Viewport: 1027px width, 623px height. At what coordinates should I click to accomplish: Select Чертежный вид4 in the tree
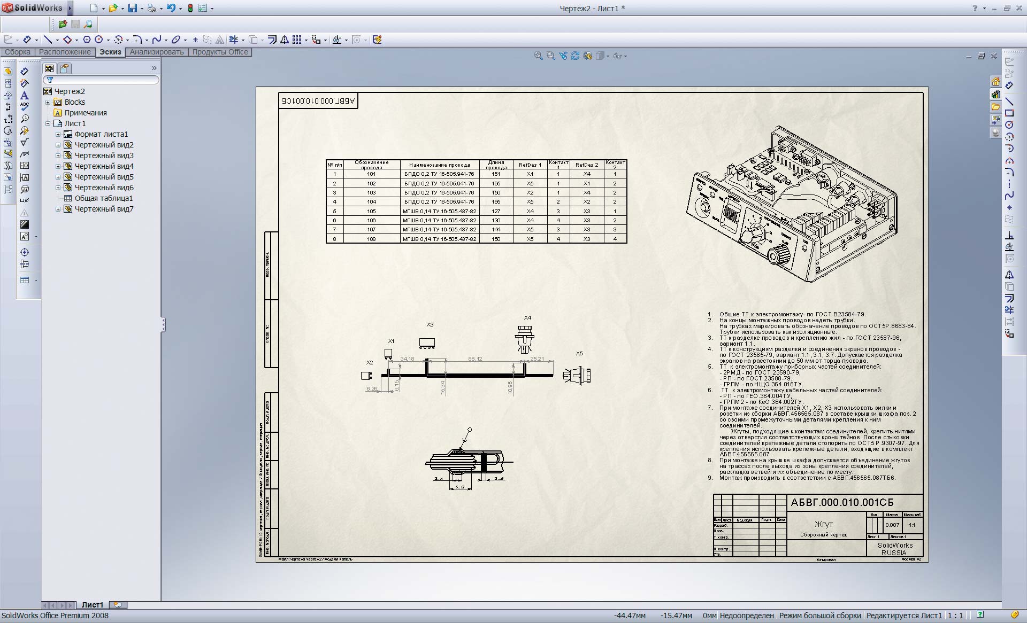[x=104, y=166]
